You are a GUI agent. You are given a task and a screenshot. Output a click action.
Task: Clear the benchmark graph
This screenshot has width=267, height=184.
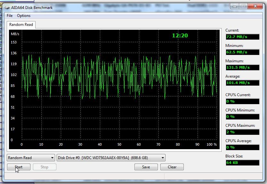point(172,167)
